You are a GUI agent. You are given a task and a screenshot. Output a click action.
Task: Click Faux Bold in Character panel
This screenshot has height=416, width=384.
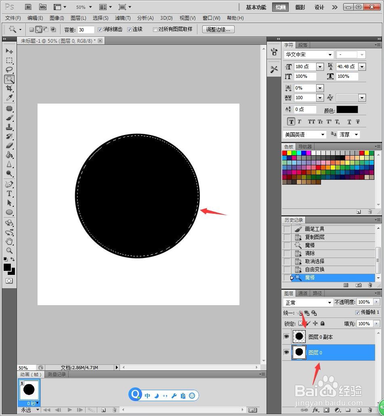click(x=291, y=122)
